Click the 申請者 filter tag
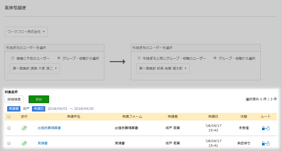The image size is (282, 151). pos(14,109)
